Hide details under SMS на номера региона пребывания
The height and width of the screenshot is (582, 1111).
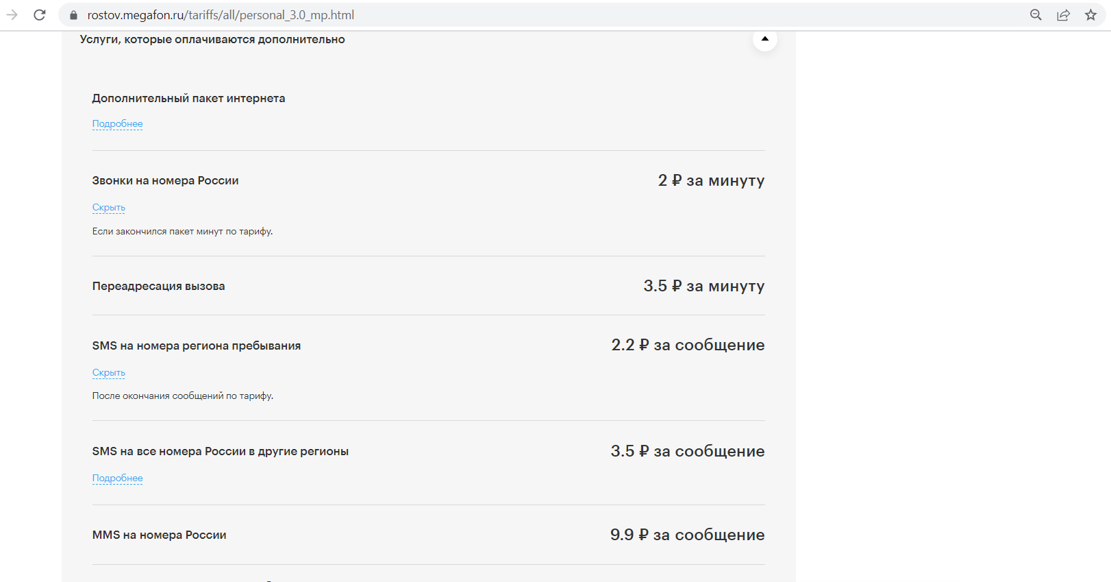click(108, 373)
